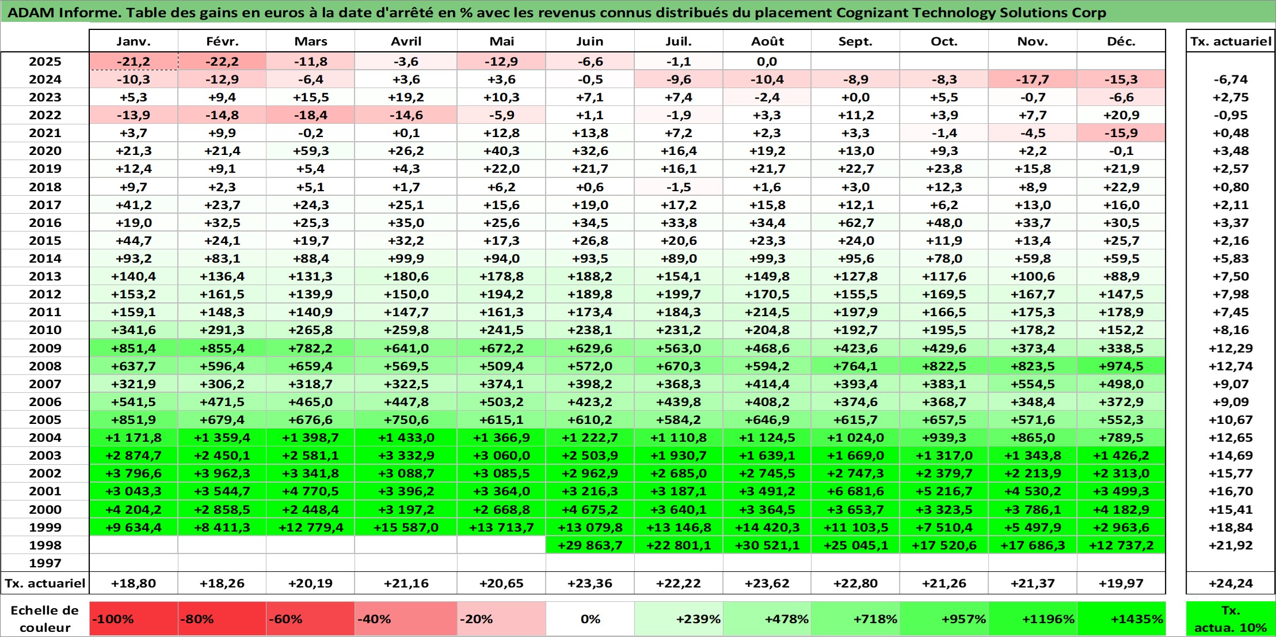This screenshot has width=1276, height=637.
Task: Click the +23,62 actuarial rate under Août
Action: click(x=767, y=583)
